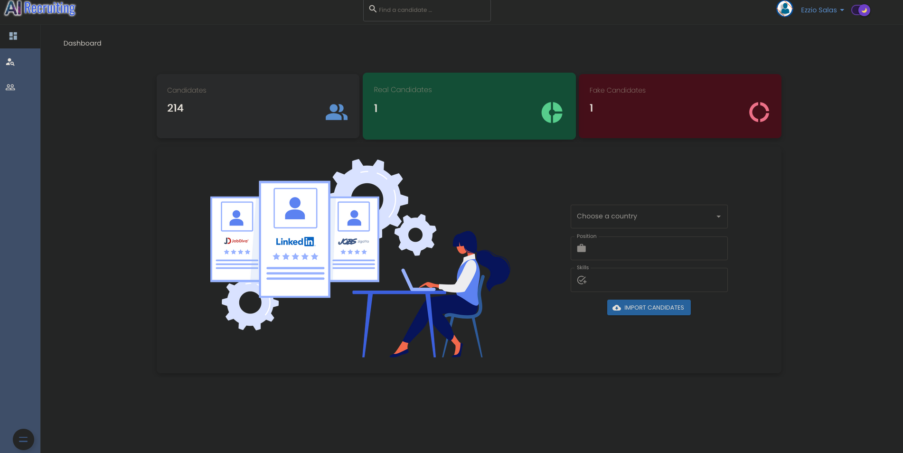
Task: Click the round hamburger menu button at bottom
Action: coord(23,440)
